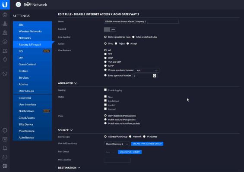Viewport: 244px width, 172px height.
Task: Select Choose a protocol by name radio
Action: point(105,70)
